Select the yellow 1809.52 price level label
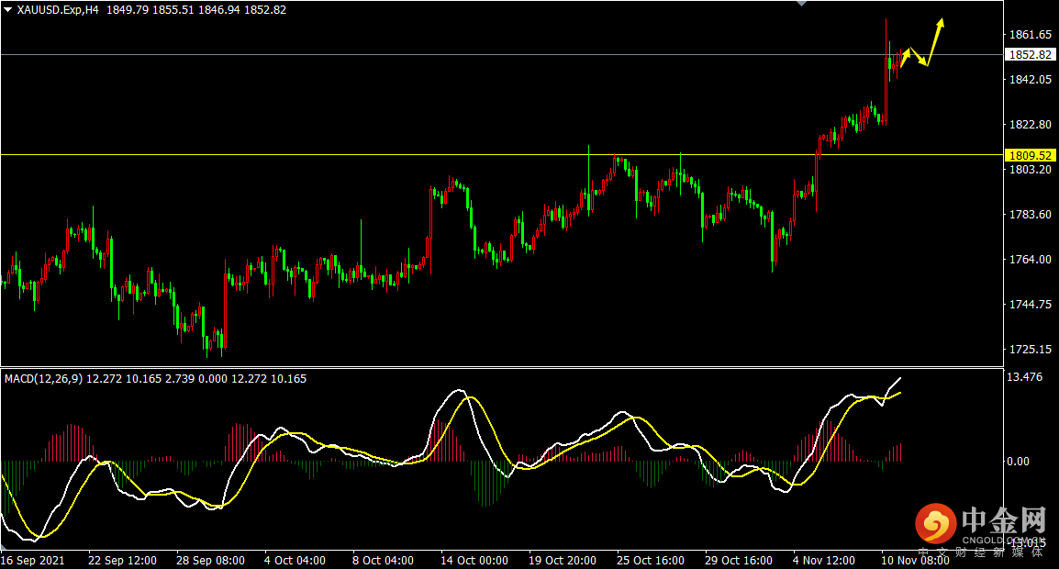This screenshot has height=569, width=1059. coord(1030,155)
